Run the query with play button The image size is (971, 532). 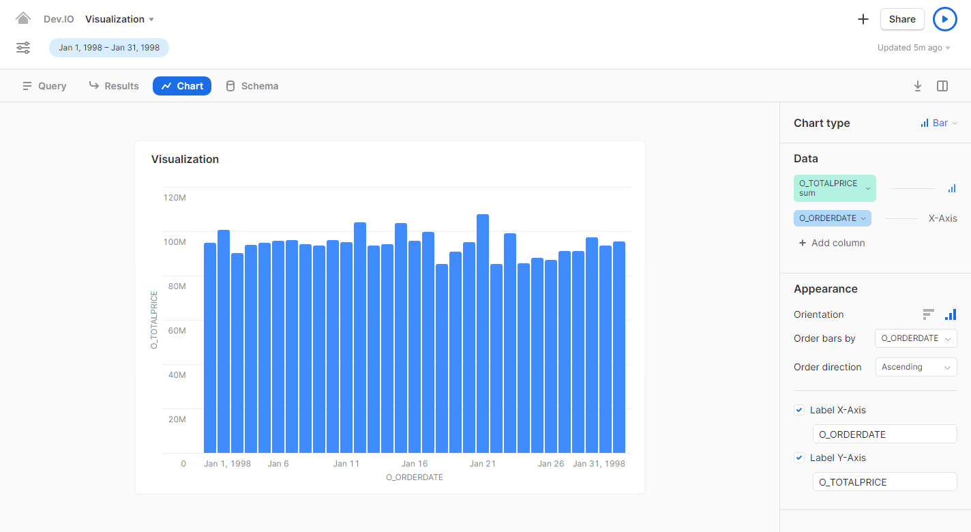coord(944,19)
